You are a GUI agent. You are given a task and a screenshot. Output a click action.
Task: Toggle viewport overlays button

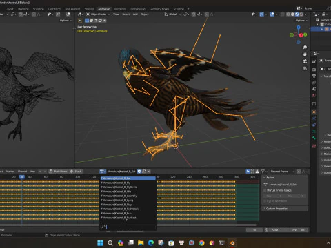tap(272, 14)
